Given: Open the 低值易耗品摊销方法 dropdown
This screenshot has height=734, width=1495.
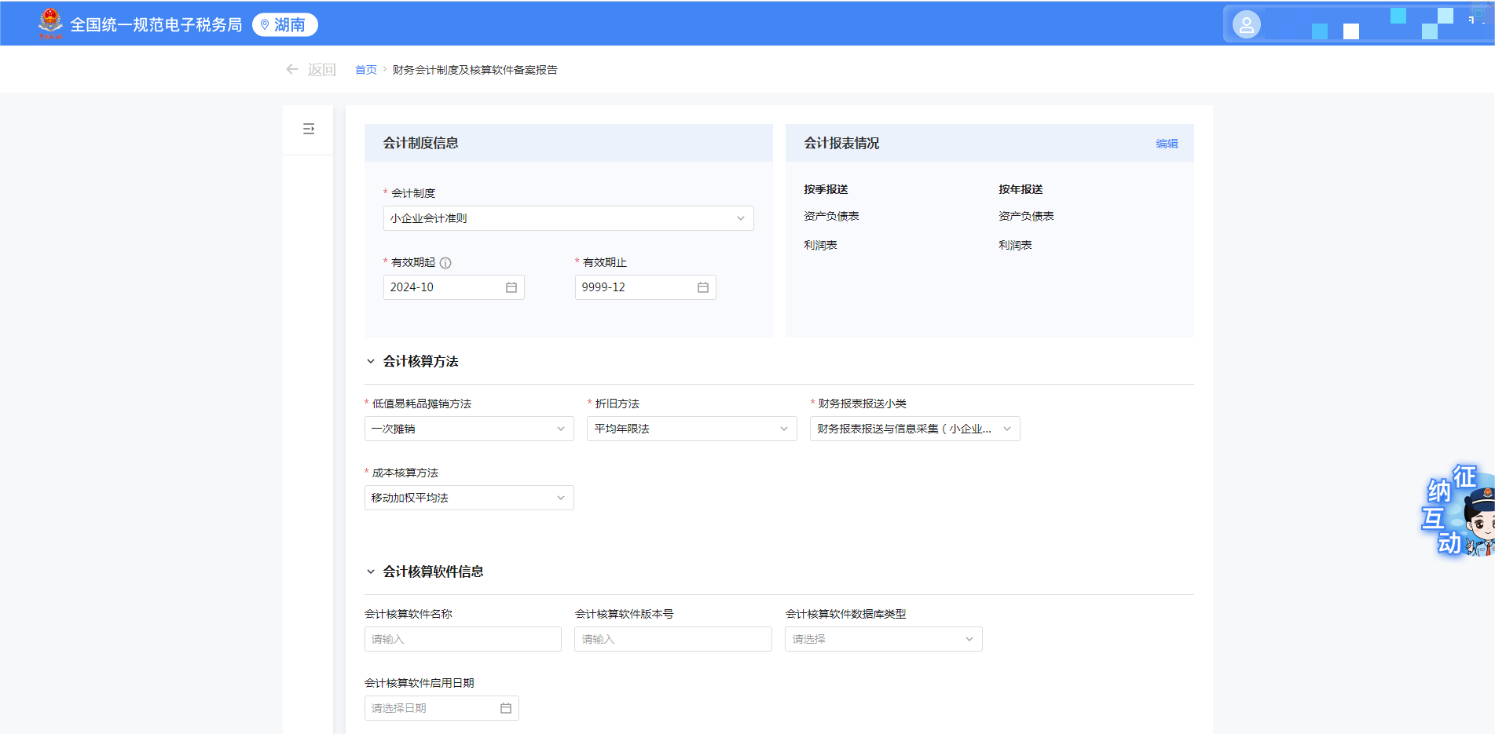Looking at the screenshot, I should point(469,429).
